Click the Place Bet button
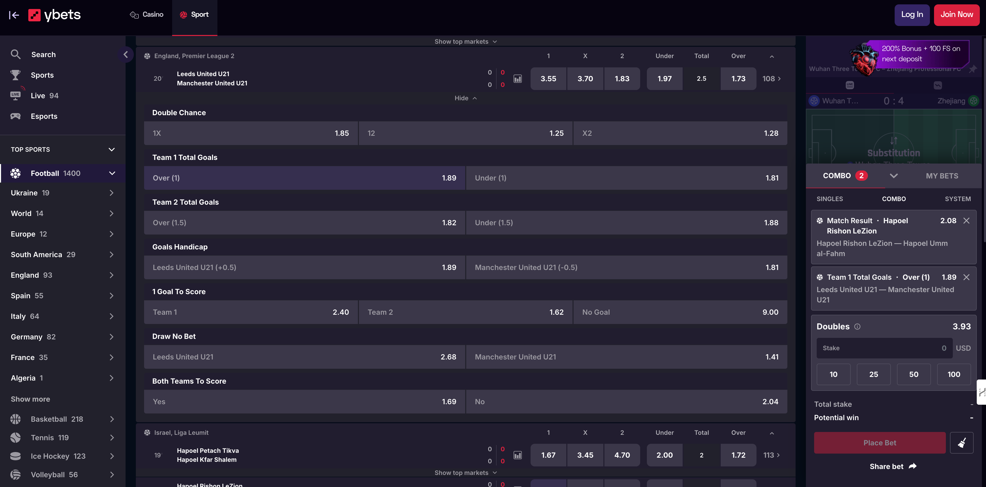 (879, 443)
